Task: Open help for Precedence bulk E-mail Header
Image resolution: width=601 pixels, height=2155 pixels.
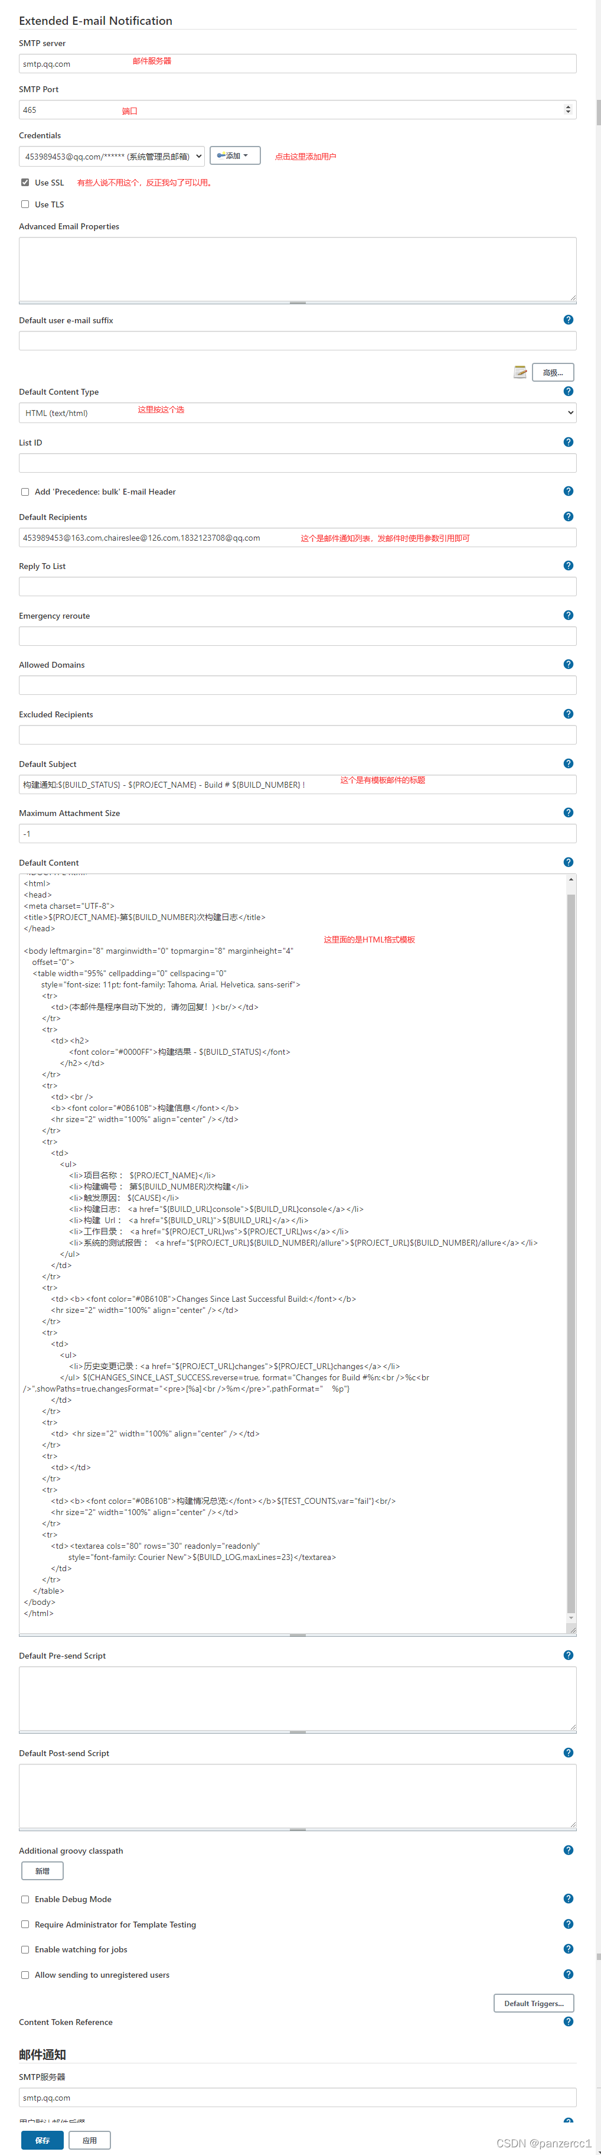Action: (569, 491)
